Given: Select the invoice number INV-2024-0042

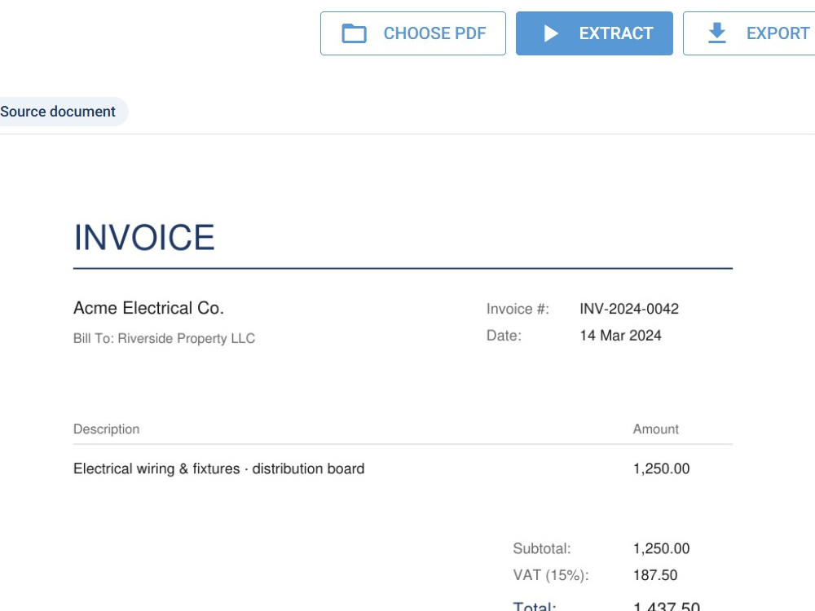Looking at the screenshot, I should [x=629, y=309].
